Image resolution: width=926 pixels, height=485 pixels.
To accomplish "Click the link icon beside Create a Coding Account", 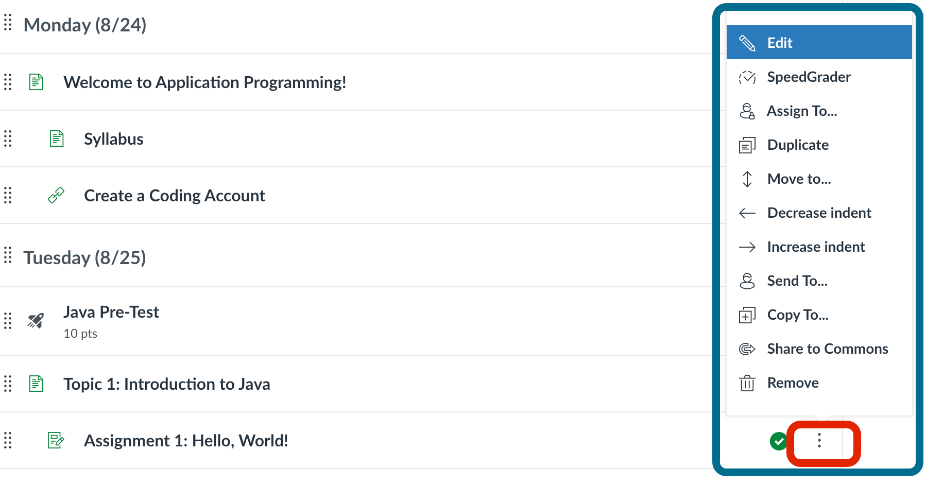I will (x=56, y=196).
